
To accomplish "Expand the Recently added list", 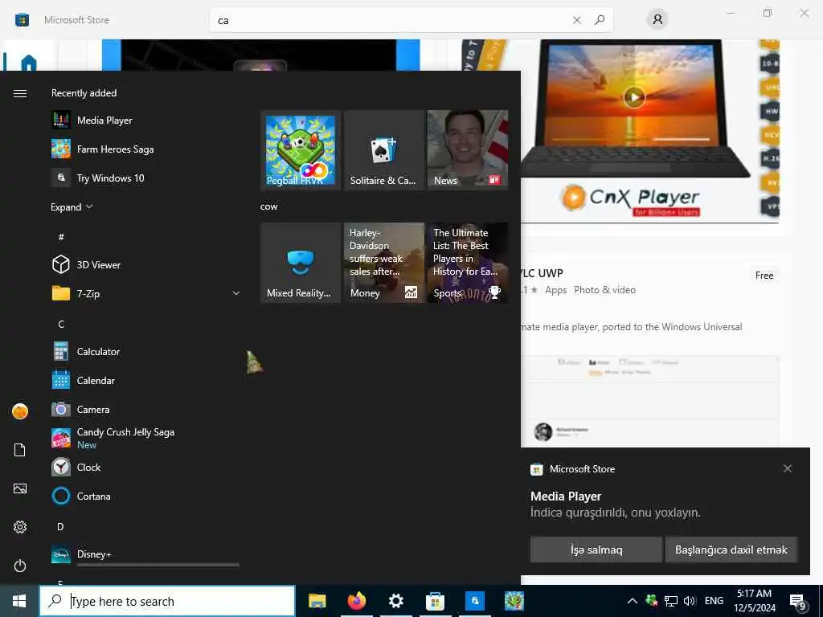I will (72, 206).
